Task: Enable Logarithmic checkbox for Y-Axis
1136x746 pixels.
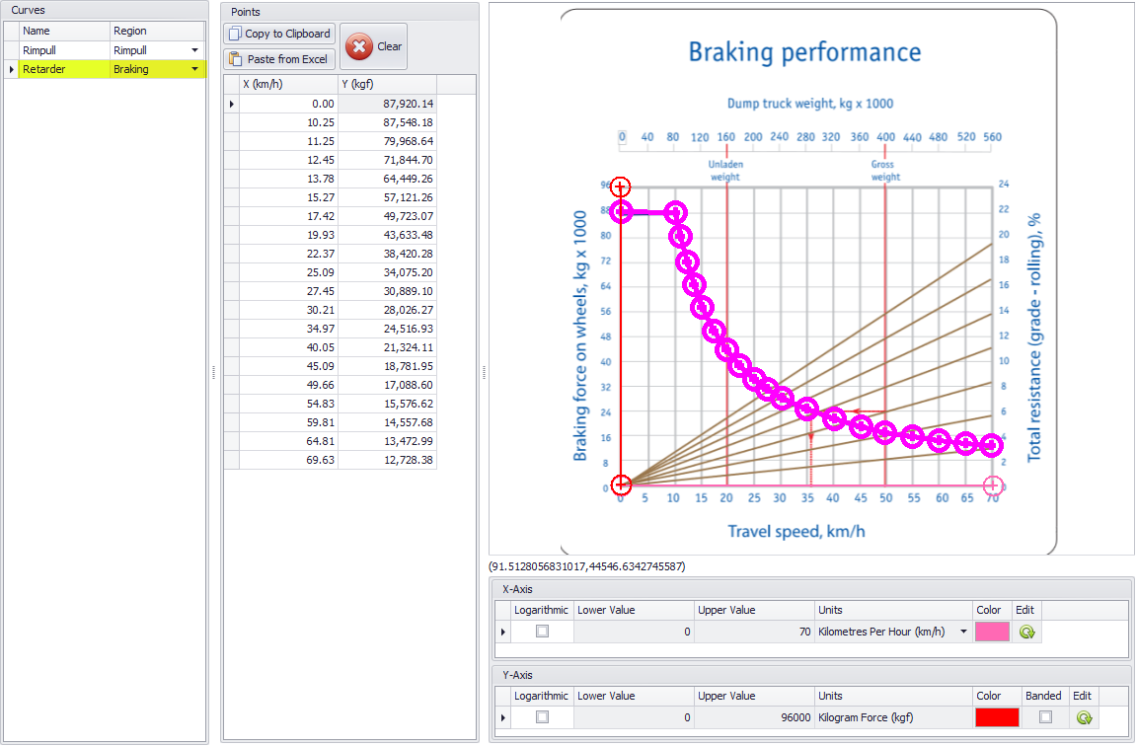Action: (x=542, y=717)
